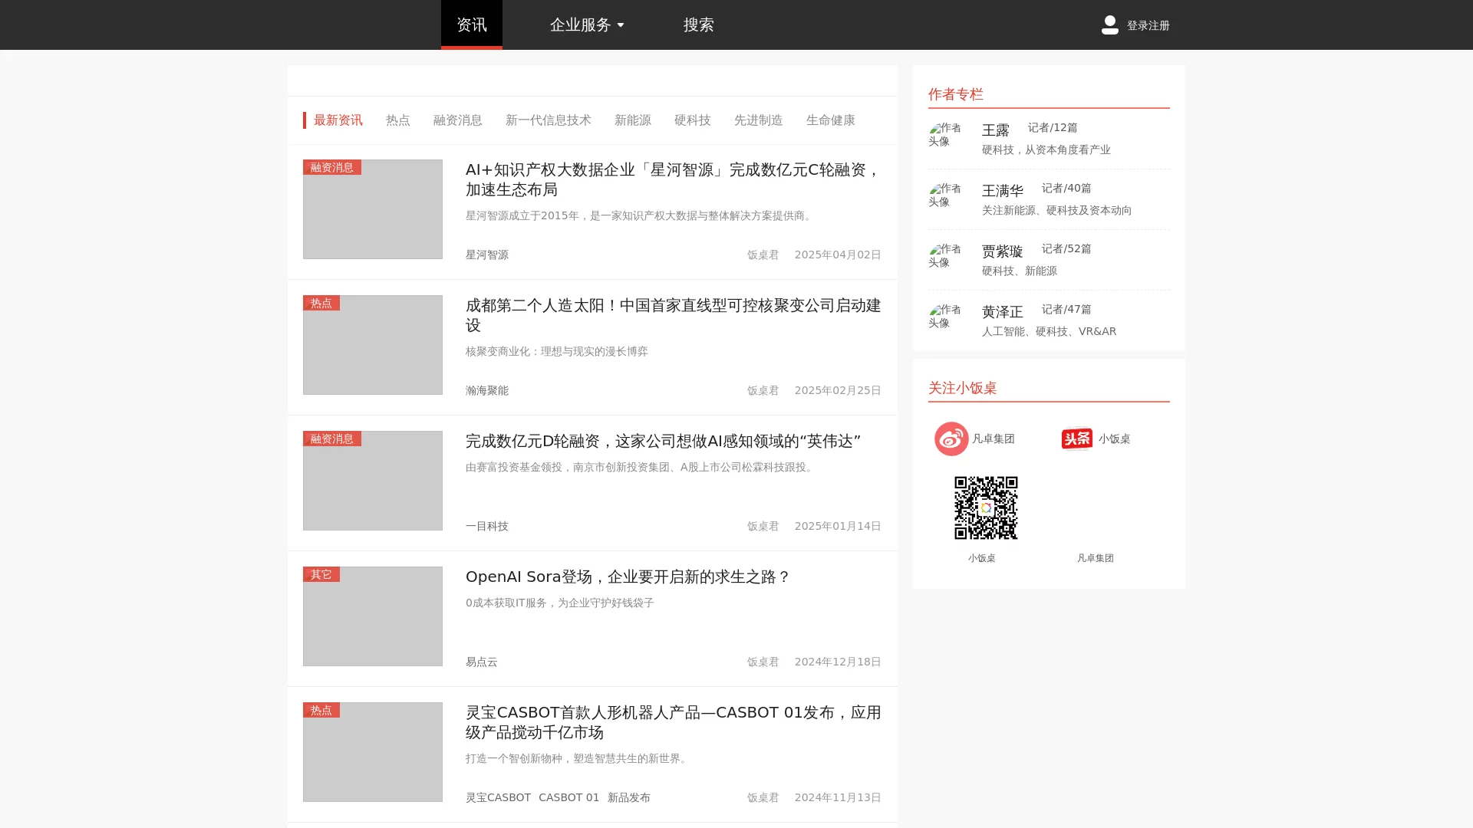Screen dimensions: 1473x828
Task: Click author avatar of 贾紫璇
Action: click(944, 255)
